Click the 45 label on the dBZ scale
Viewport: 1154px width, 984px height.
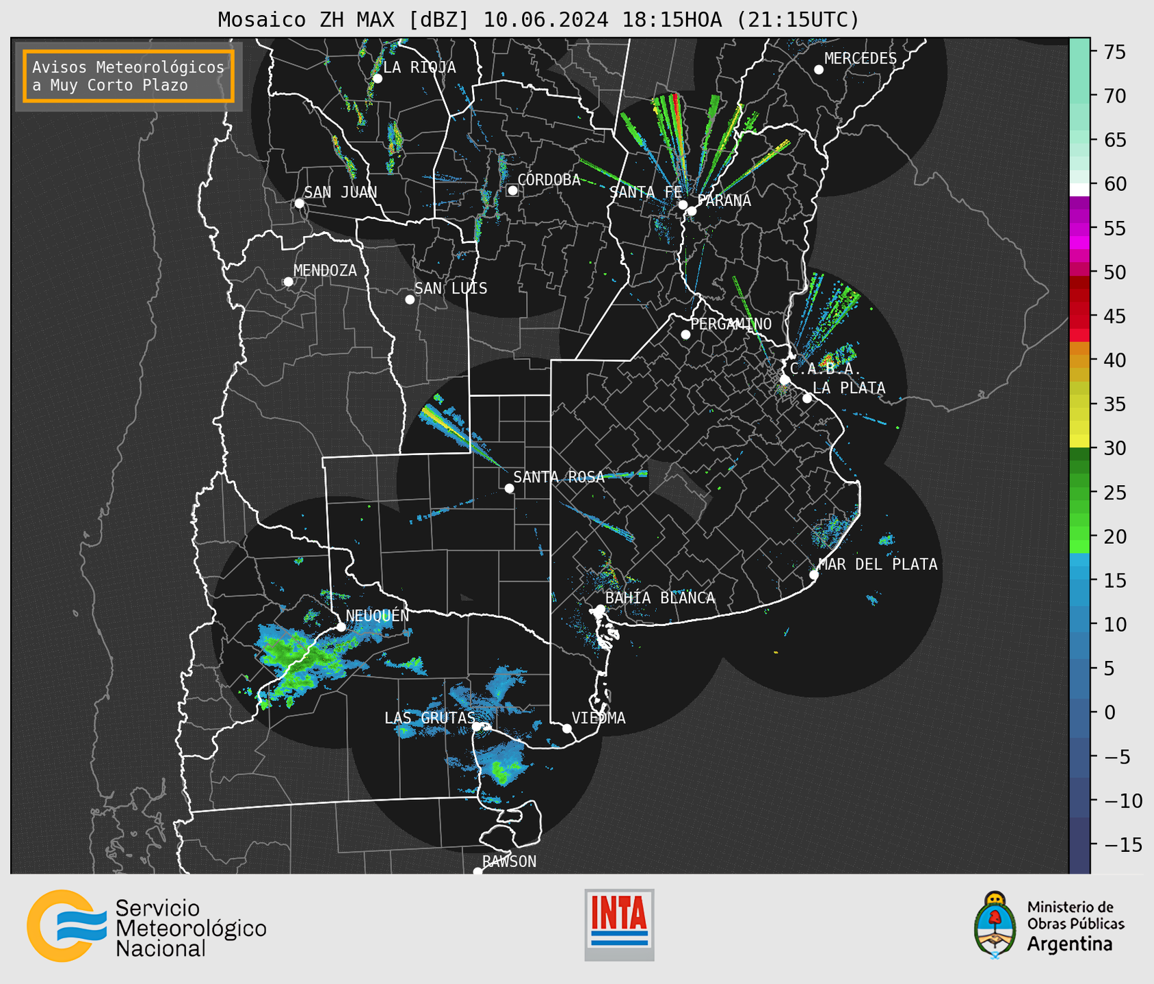coord(1115,316)
